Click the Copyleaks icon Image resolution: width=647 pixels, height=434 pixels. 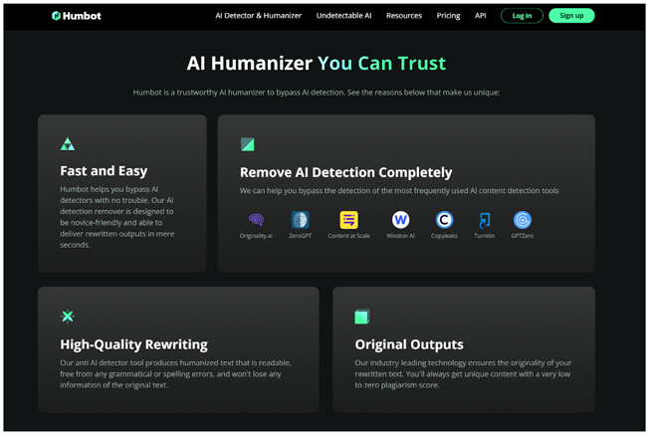(444, 219)
